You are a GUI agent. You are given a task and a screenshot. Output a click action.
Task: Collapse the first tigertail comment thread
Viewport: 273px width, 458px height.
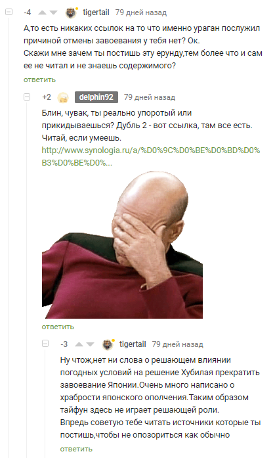click(9, 12)
